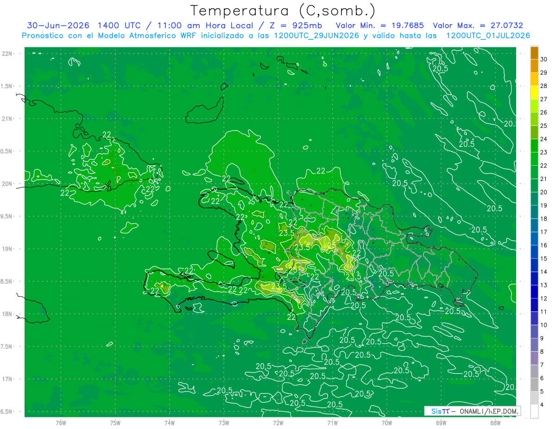Image resolution: width=556 pixels, height=429 pixels.
Task: Click the "73W" longitude label
Action: (x=224, y=423)
